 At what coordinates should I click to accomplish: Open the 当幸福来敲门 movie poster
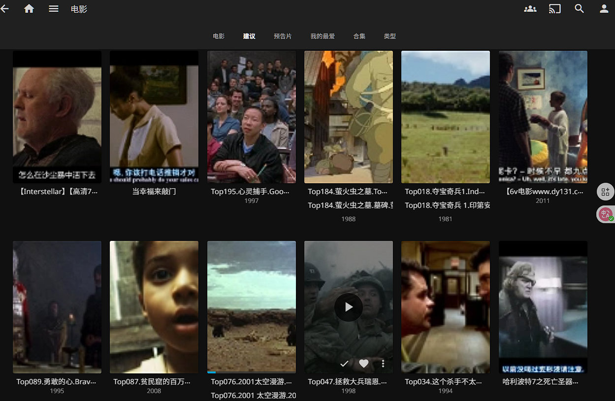[154, 117]
